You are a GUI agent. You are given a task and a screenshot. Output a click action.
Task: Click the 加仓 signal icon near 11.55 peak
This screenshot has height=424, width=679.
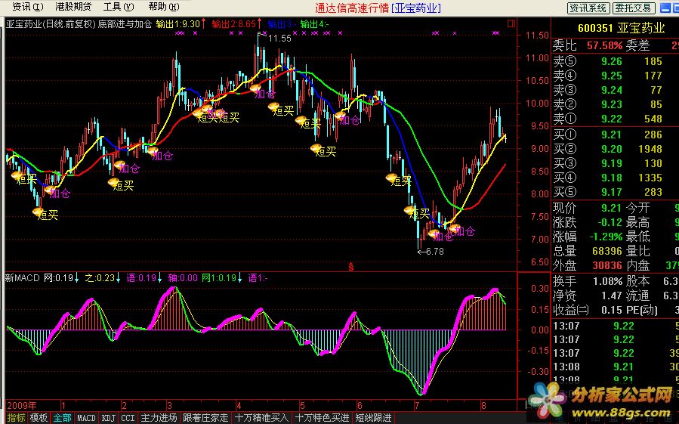click(255, 88)
